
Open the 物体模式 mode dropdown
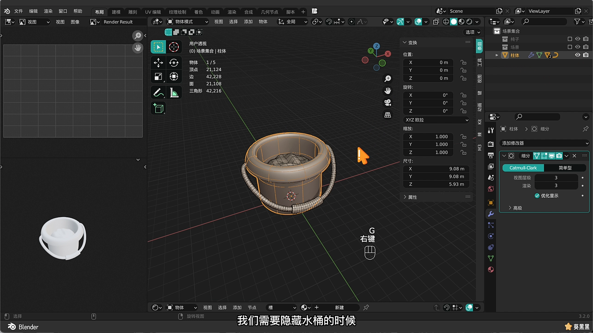click(x=187, y=21)
